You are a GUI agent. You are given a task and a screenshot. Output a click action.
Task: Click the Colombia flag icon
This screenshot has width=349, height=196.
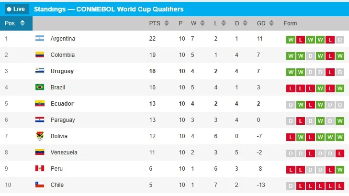[x=40, y=55]
